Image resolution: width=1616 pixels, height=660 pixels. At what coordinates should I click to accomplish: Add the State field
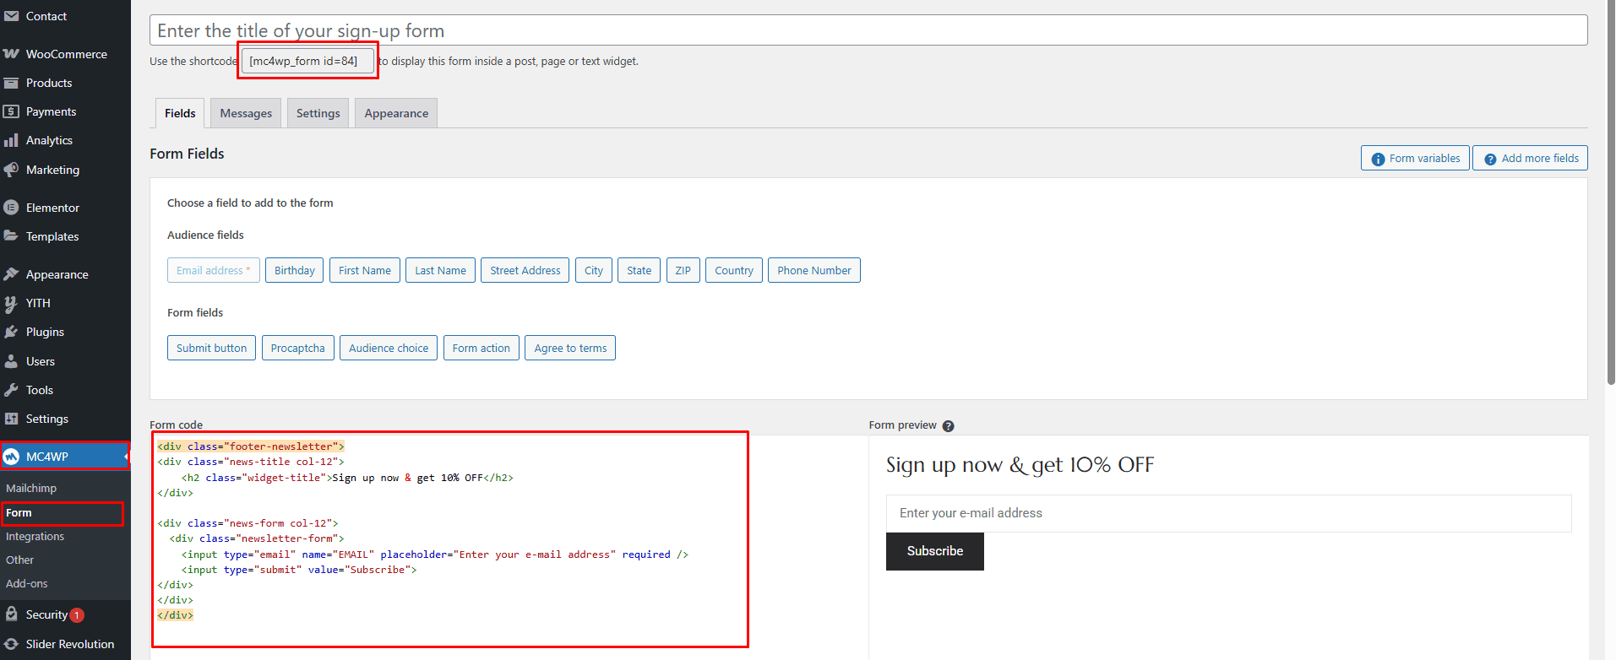pos(639,270)
